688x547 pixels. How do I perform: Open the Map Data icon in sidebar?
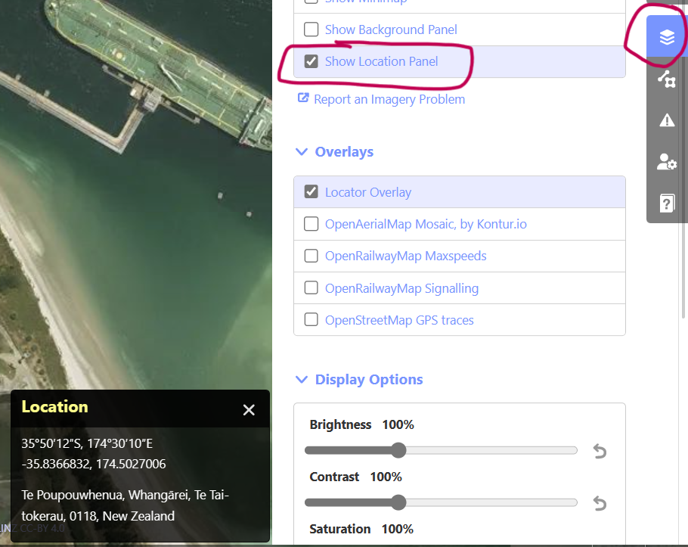point(667,79)
